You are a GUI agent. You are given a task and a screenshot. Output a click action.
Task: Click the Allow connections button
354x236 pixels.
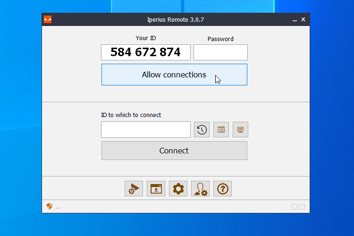(x=174, y=75)
